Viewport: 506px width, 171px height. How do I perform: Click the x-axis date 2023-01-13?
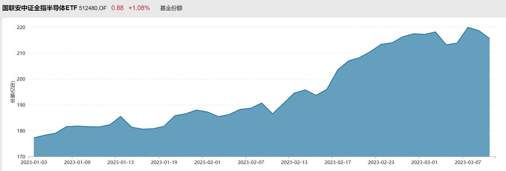[121, 162]
